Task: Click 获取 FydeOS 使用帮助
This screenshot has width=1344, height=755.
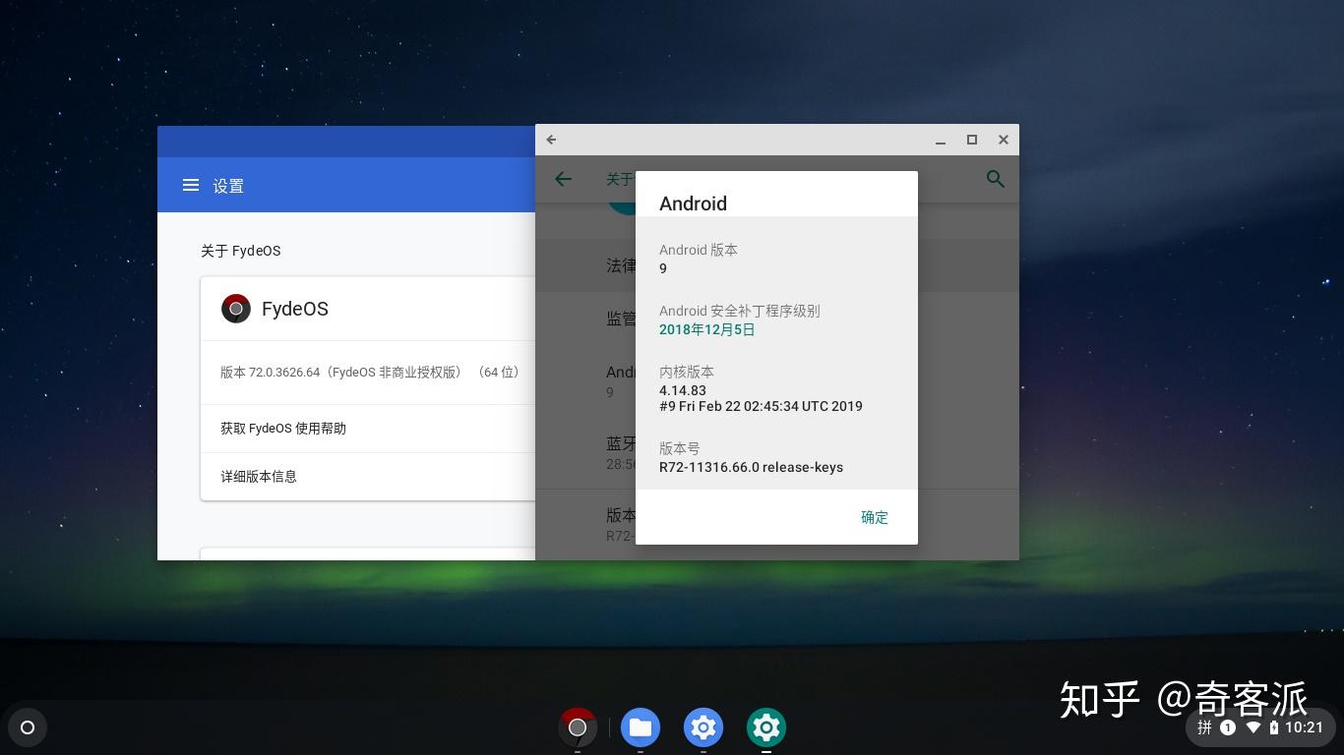Action: coord(282,428)
